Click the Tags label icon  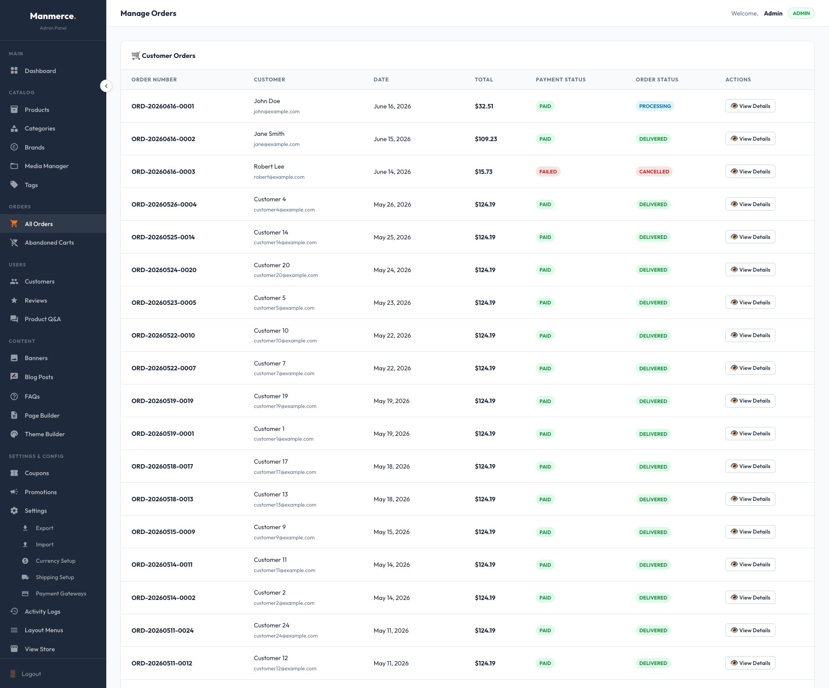[14, 184]
